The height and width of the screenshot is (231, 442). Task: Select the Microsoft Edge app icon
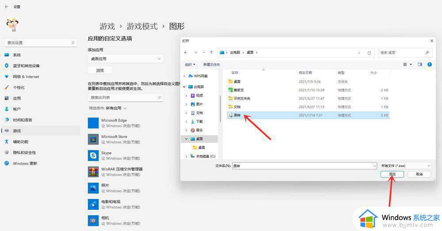(x=93, y=123)
